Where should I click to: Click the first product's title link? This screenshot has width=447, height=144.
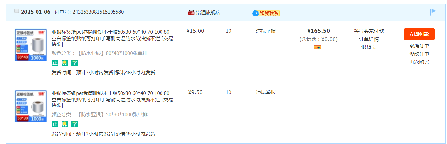pos(112,38)
